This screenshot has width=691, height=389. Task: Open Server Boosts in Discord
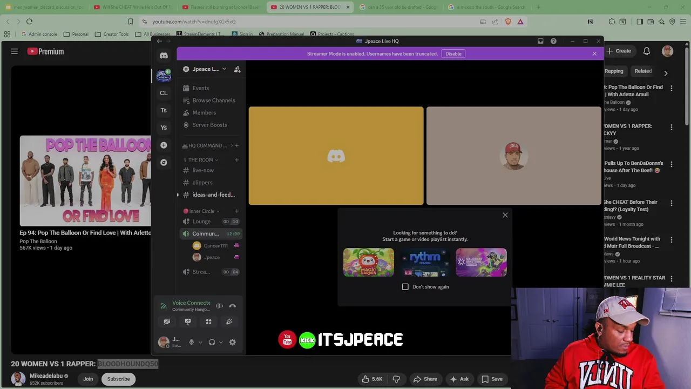coord(209,125)
